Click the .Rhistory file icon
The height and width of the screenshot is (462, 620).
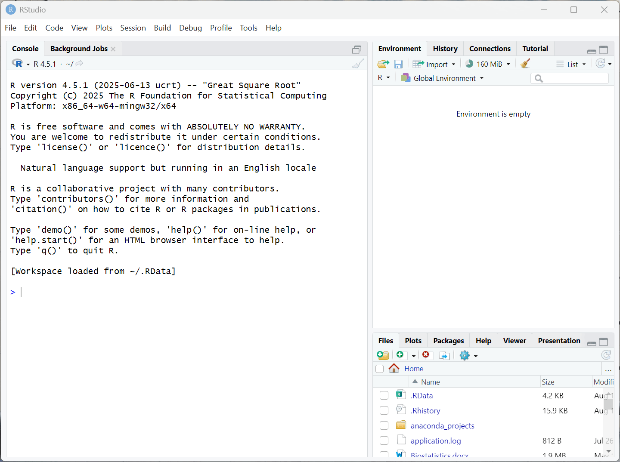401,410
